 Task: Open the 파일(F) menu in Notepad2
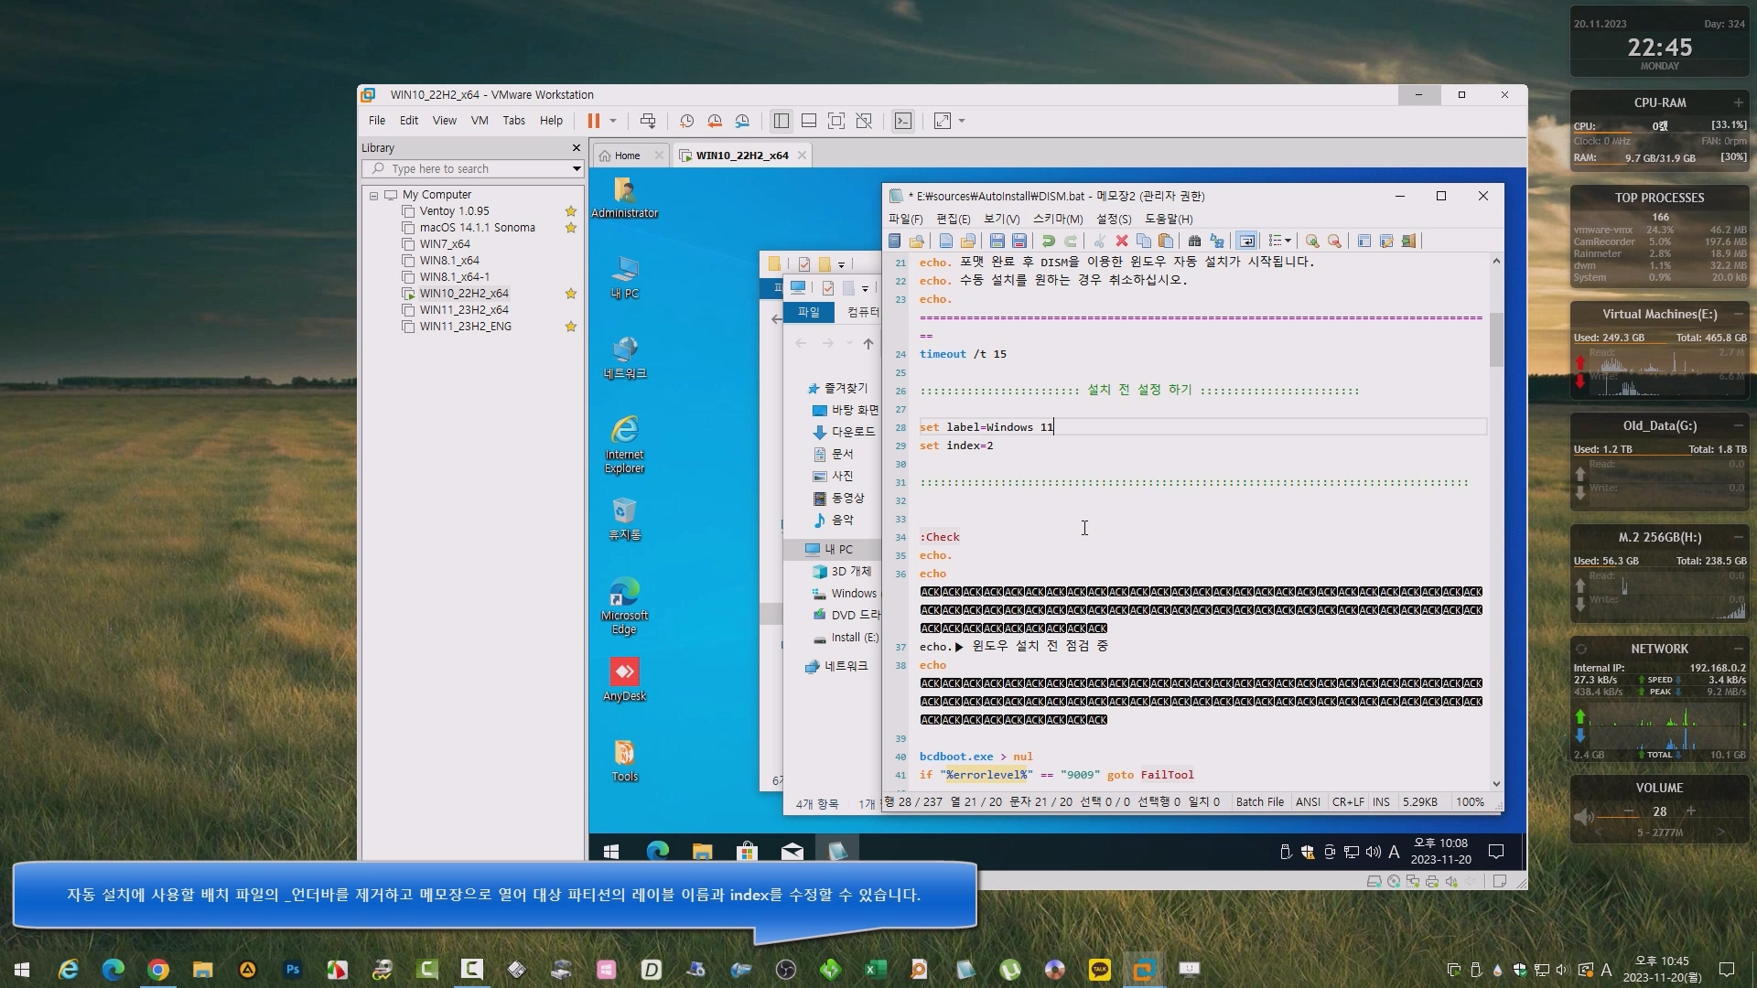pos(905,220)
